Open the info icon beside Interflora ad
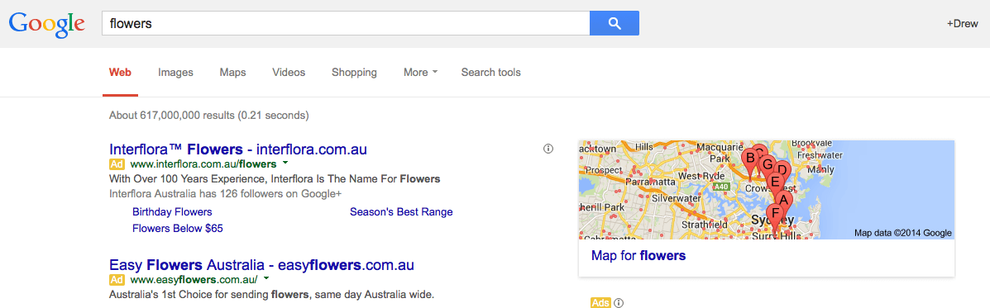The image size is (990, 308). pos(548,149)
